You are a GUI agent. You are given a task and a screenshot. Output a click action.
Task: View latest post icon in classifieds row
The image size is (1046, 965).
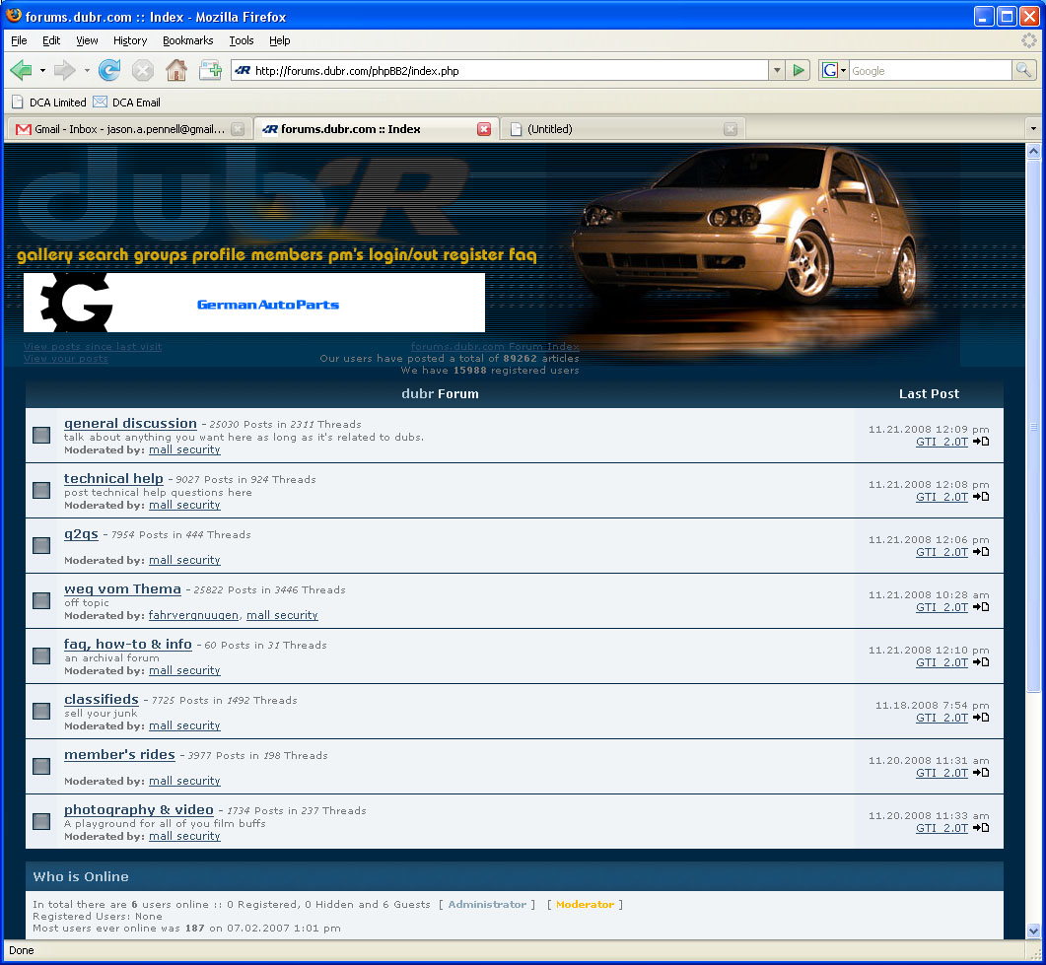click(x=981, y=718)
